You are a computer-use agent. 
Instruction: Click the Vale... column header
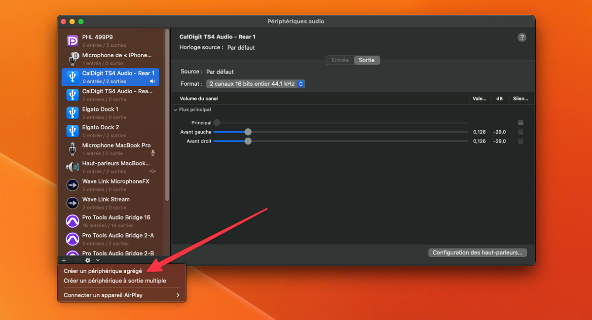tap(479, 99)
